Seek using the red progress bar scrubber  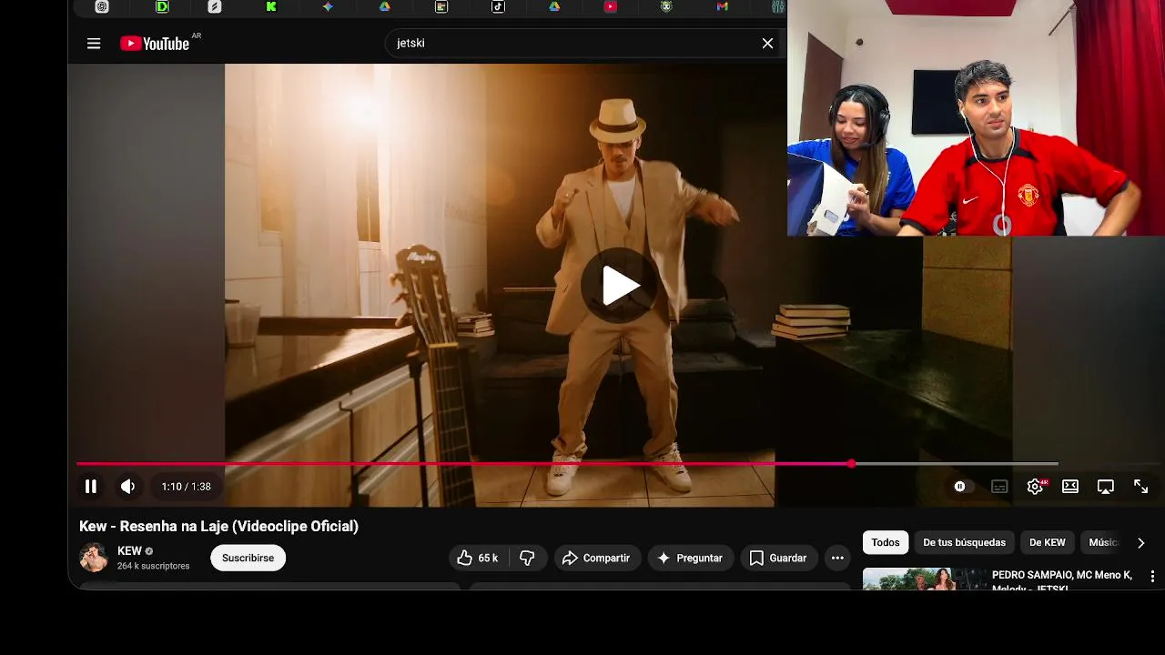851,464
